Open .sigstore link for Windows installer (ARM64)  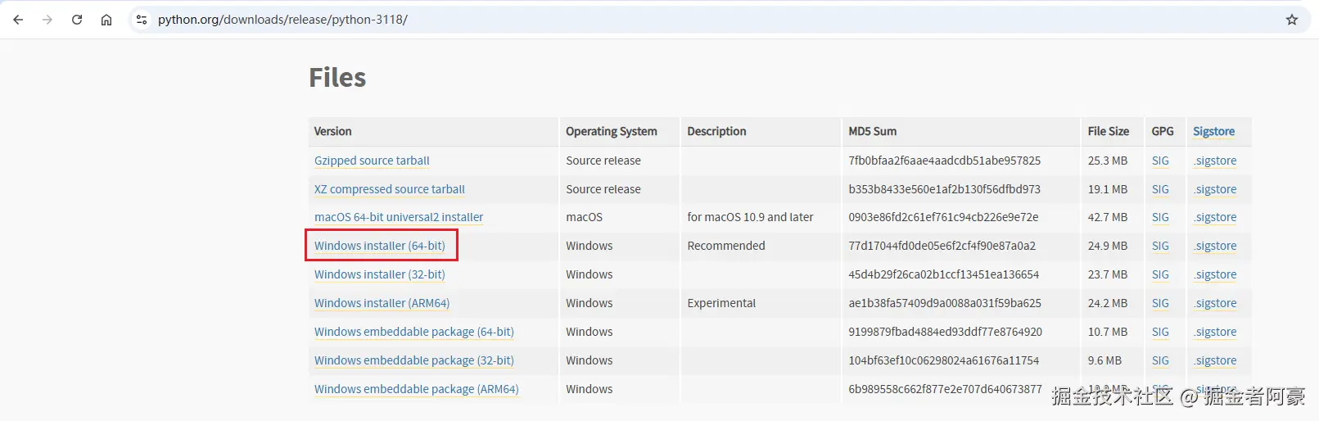[1215, 303]
